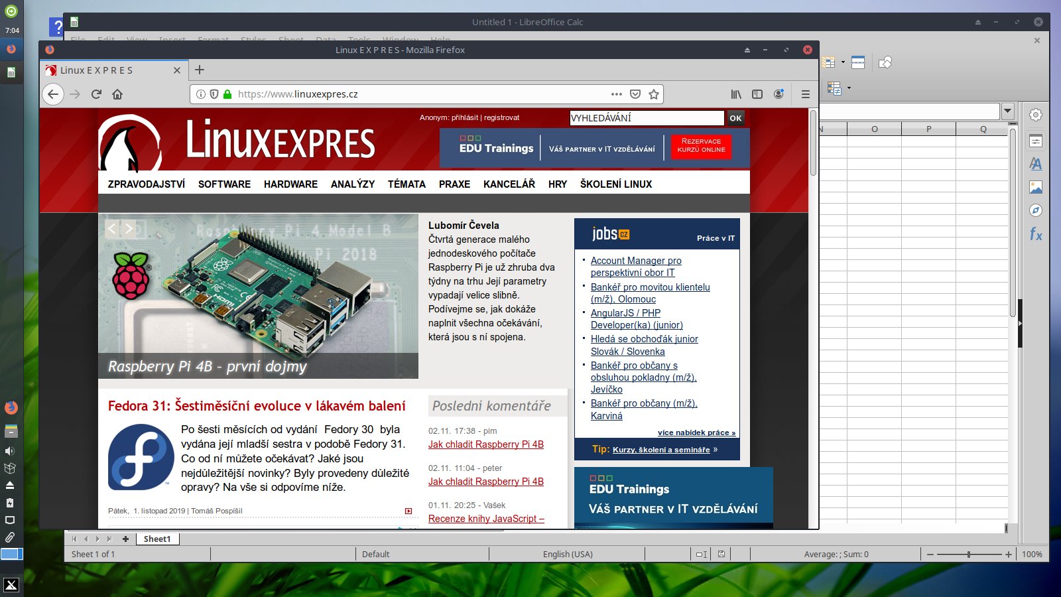Viewport: 1061px width, 597px height.
Task: Open KANCELÁŘ section in site menu
Action: click(x=509, y=184)
